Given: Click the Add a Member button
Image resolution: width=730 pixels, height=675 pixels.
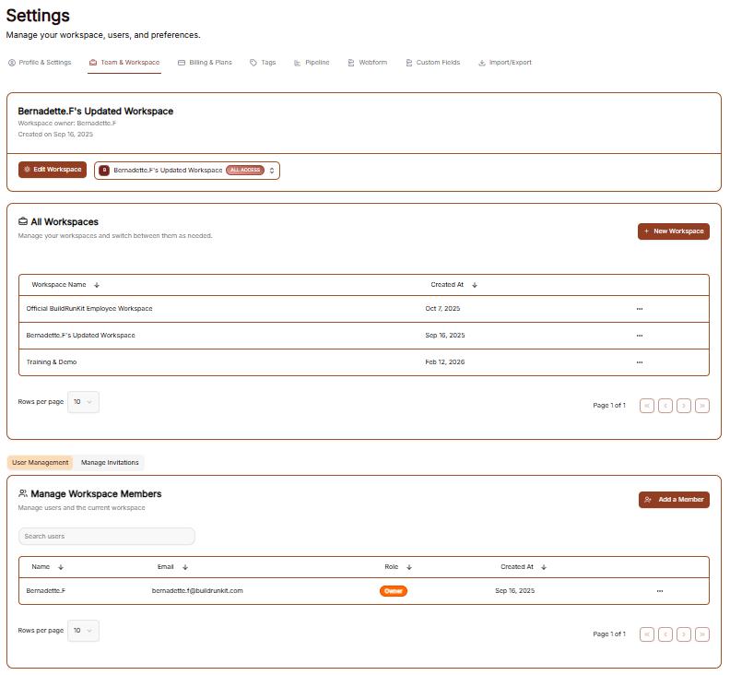Looking at the screenshot, I should click(x=674, y=500).
